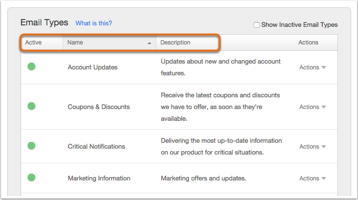This screenshot has width=358, height=200.
Task: Expand Actions menu for Coupons & Discounts
Action: click(312, 107)
